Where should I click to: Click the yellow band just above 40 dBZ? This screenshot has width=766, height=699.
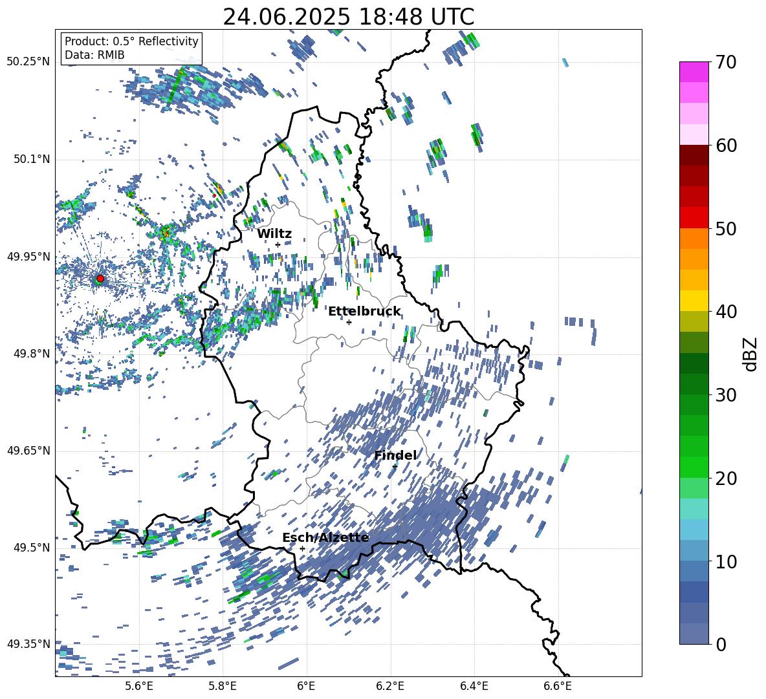(x=694, y=301)
